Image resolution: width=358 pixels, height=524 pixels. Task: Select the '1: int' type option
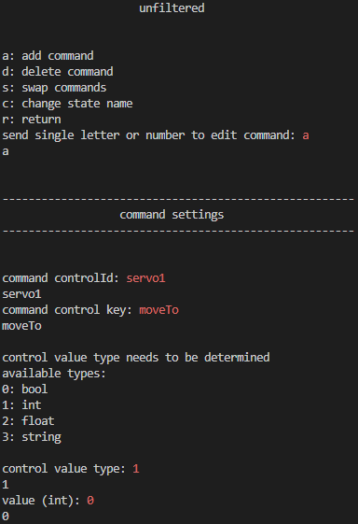pos(21,405)
